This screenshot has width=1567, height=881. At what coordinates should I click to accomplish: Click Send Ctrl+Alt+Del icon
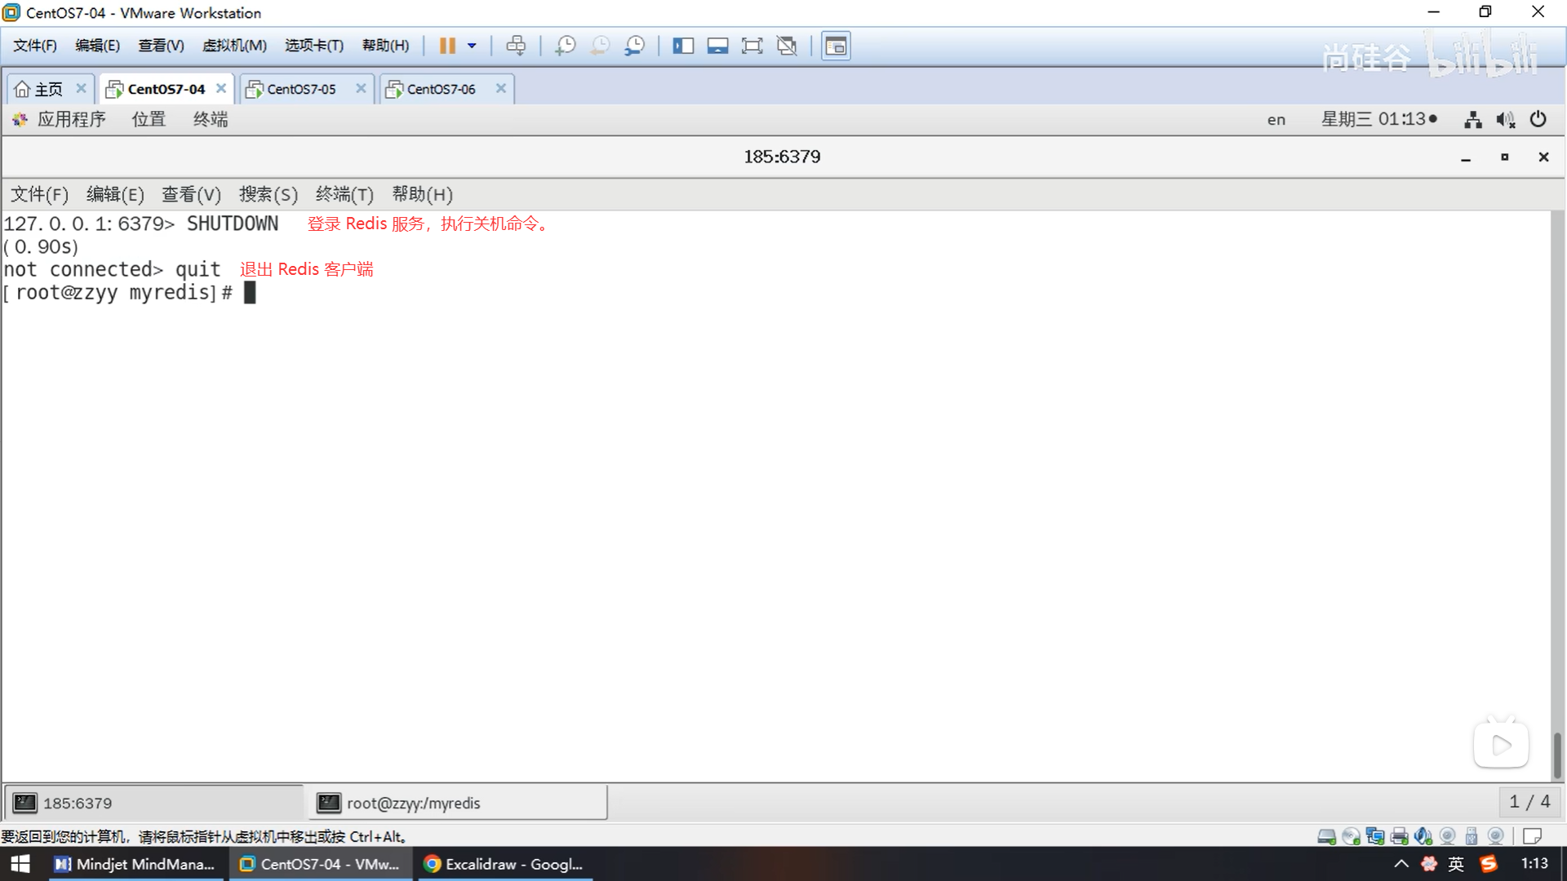(x=516, y=46)
